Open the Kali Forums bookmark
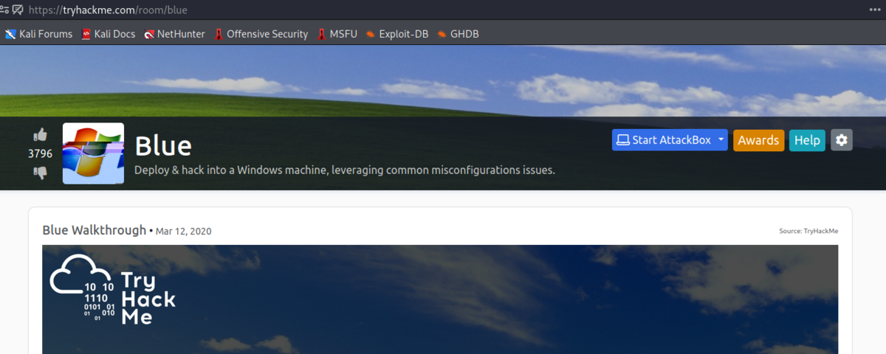The image size is (886, 354). point(38,34)
